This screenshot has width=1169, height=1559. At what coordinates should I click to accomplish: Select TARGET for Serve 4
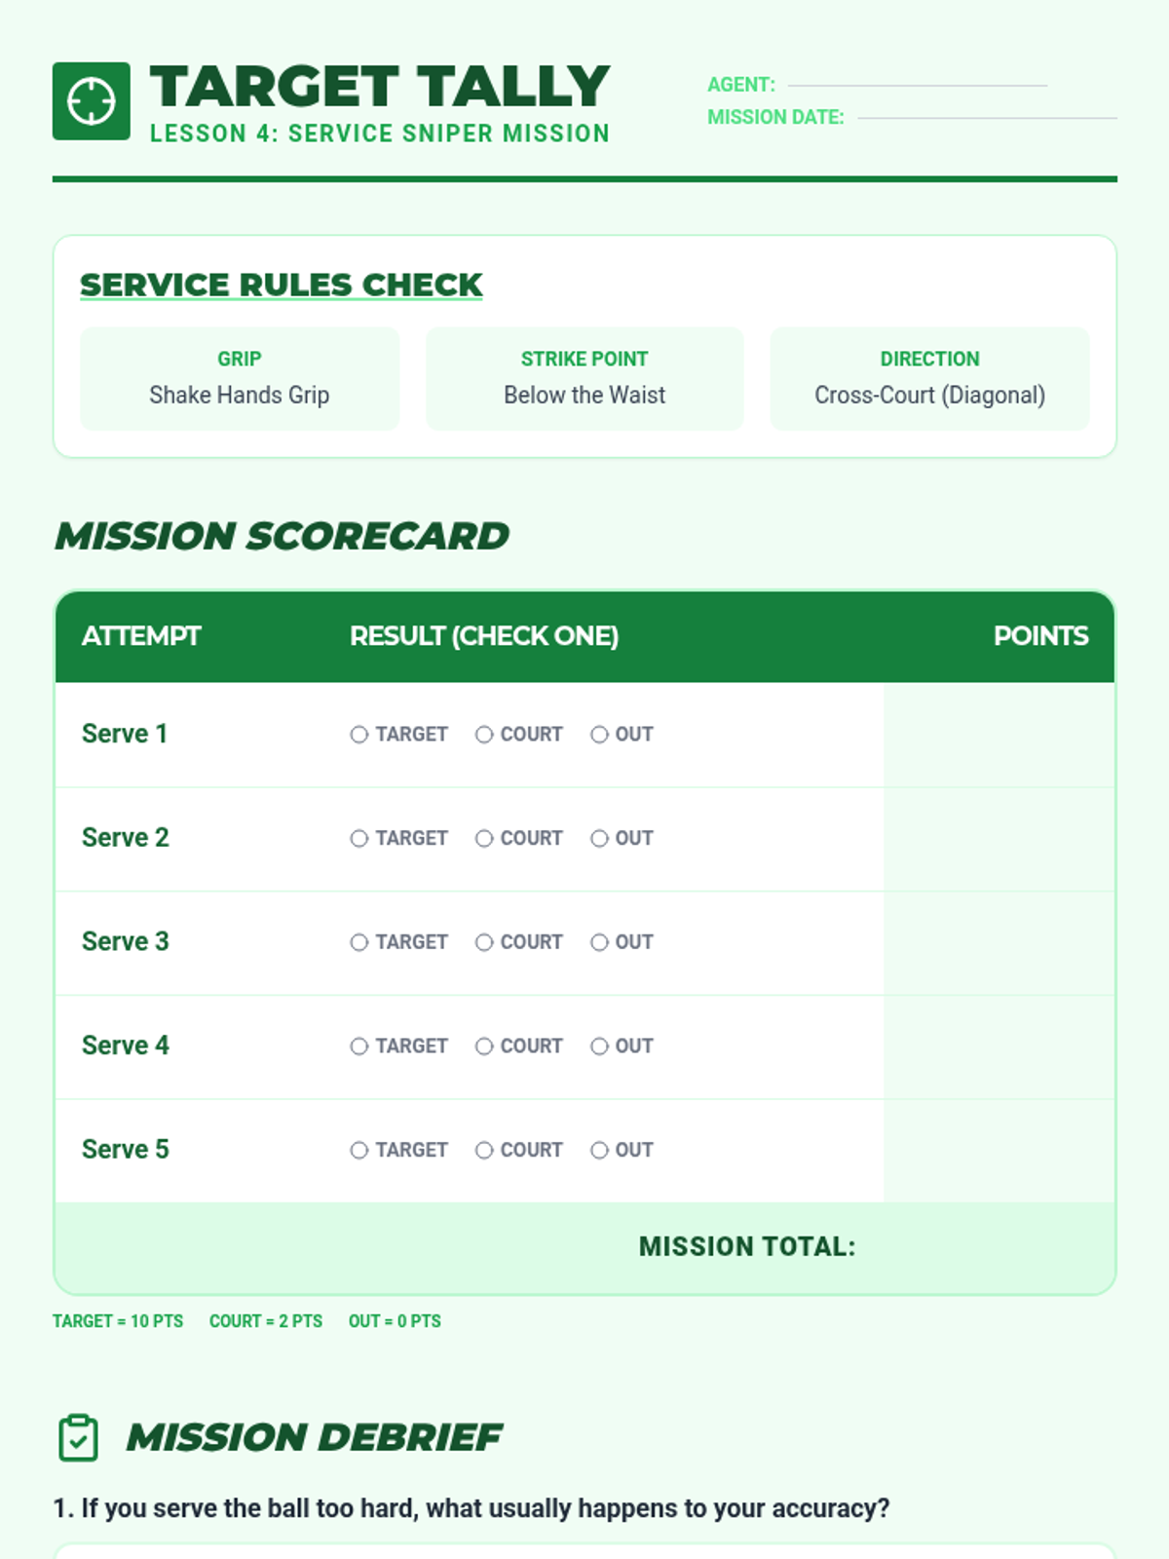pos(359,1046)
